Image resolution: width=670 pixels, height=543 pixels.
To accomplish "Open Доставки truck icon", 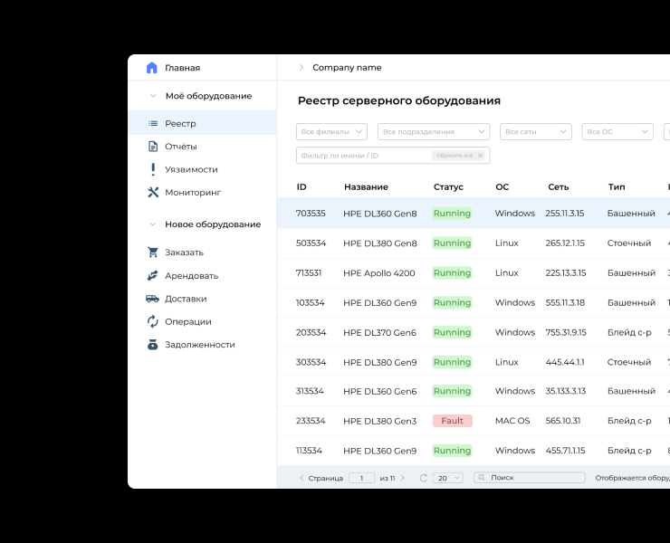I will [x=153, y=299].
